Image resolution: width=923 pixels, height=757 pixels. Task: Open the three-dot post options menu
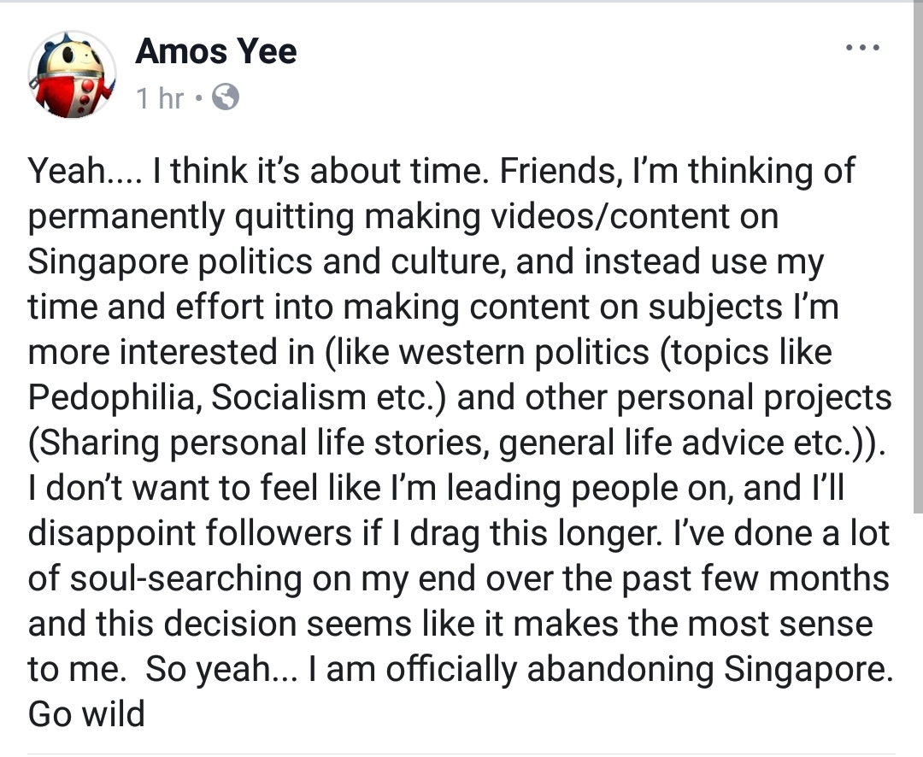[863, 47]
